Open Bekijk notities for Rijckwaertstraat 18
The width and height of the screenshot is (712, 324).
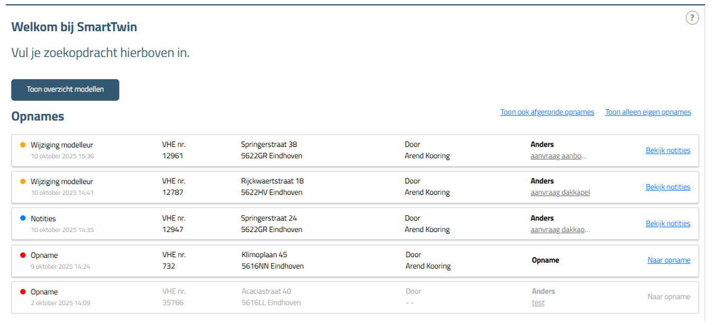click(x=668, y=187)
